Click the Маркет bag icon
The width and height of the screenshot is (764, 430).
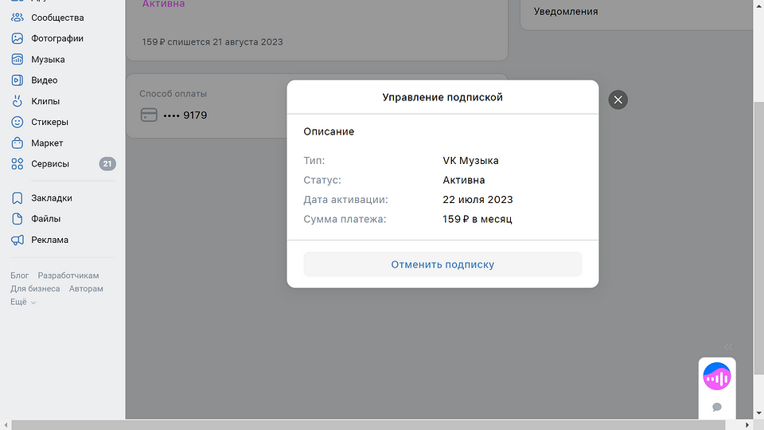[17, 143]
